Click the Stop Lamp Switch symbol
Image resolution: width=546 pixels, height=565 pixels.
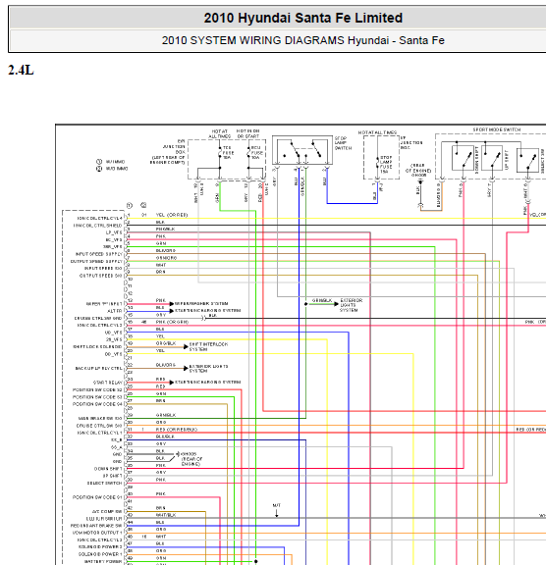pyautogui.click(x=302, y=150)
